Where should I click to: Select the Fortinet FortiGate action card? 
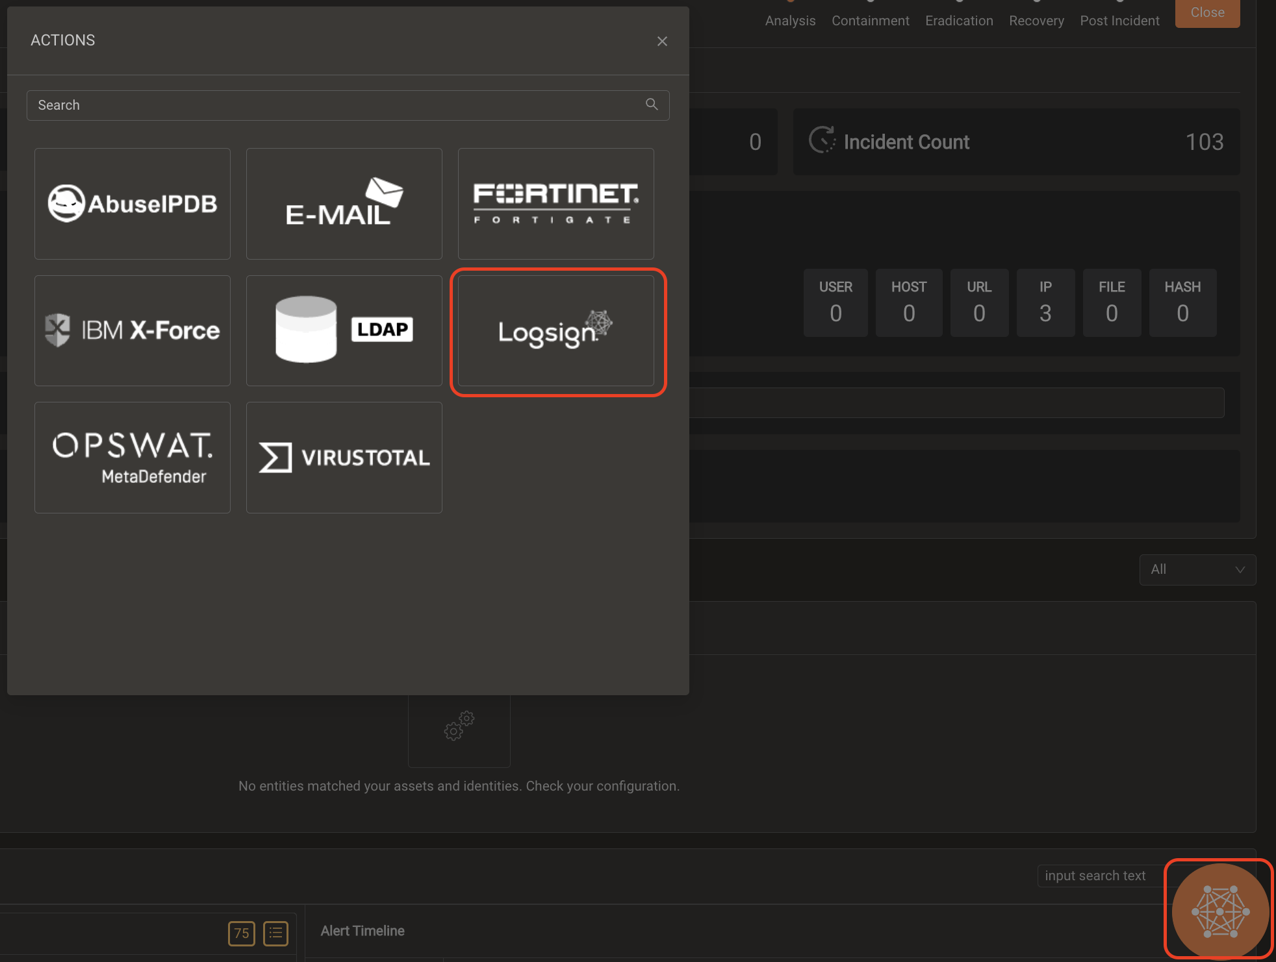[556, 204]
